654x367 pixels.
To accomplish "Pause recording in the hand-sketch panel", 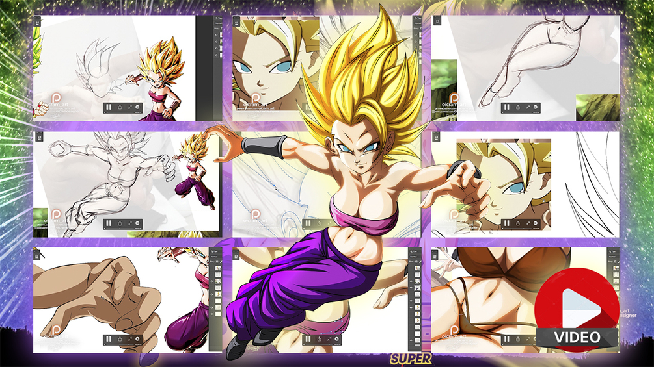I will click(x=506, y=107).
